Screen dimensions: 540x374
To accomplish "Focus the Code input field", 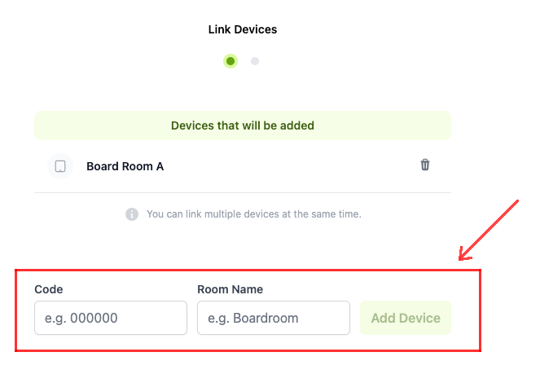I will click(x=111, y=318).
